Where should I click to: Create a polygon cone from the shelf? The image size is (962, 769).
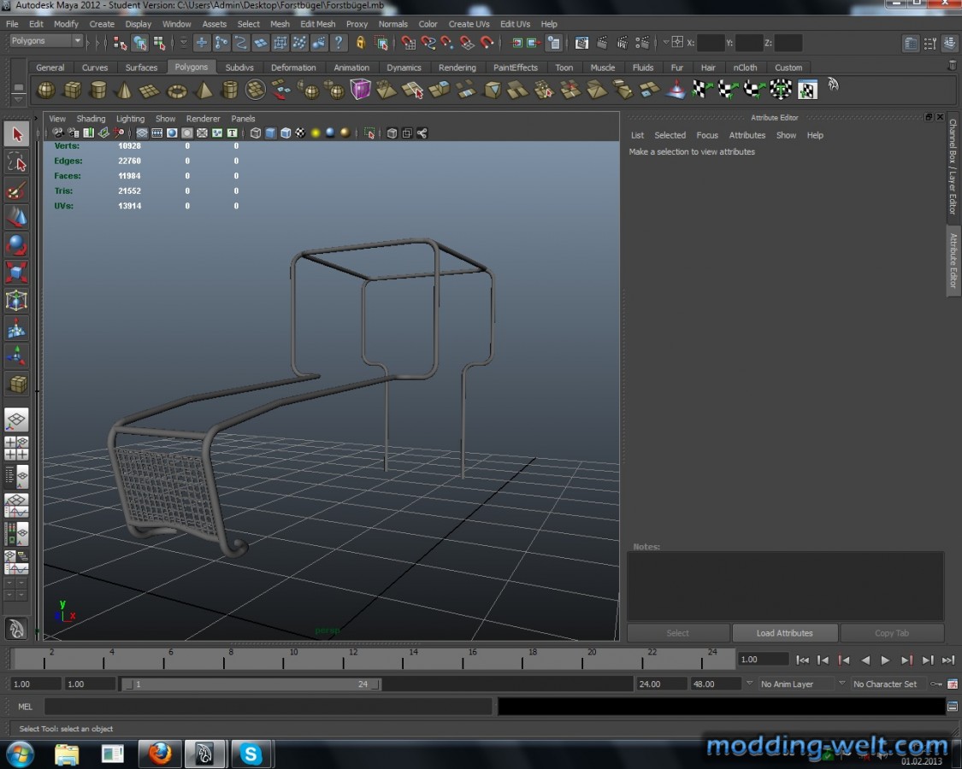124,91
